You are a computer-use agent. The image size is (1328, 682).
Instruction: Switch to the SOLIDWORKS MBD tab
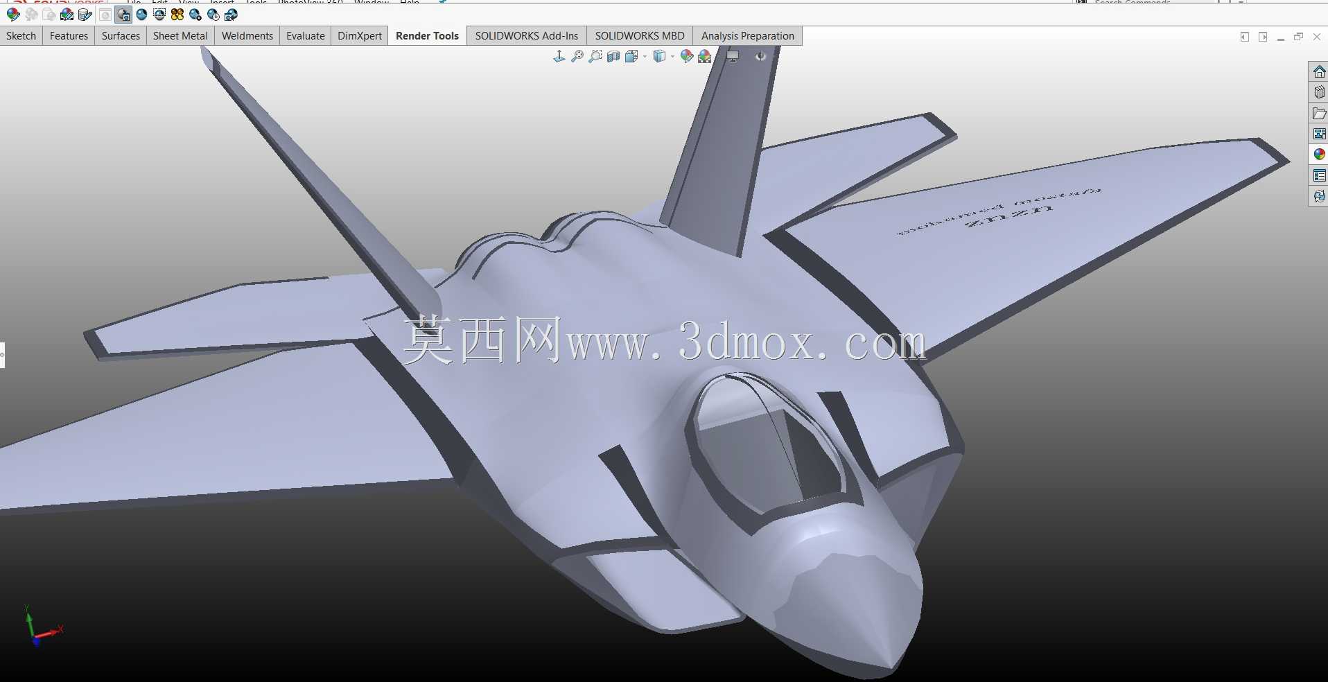pos(640,36)
